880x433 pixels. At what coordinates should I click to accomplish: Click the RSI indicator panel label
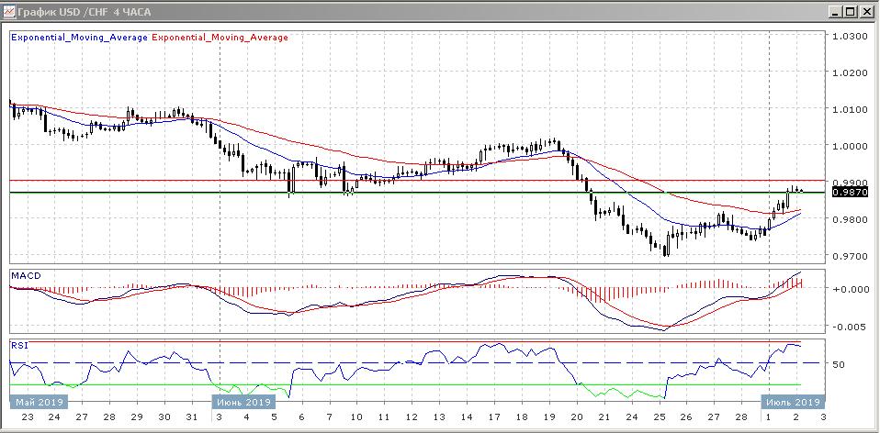click(19, 346)
